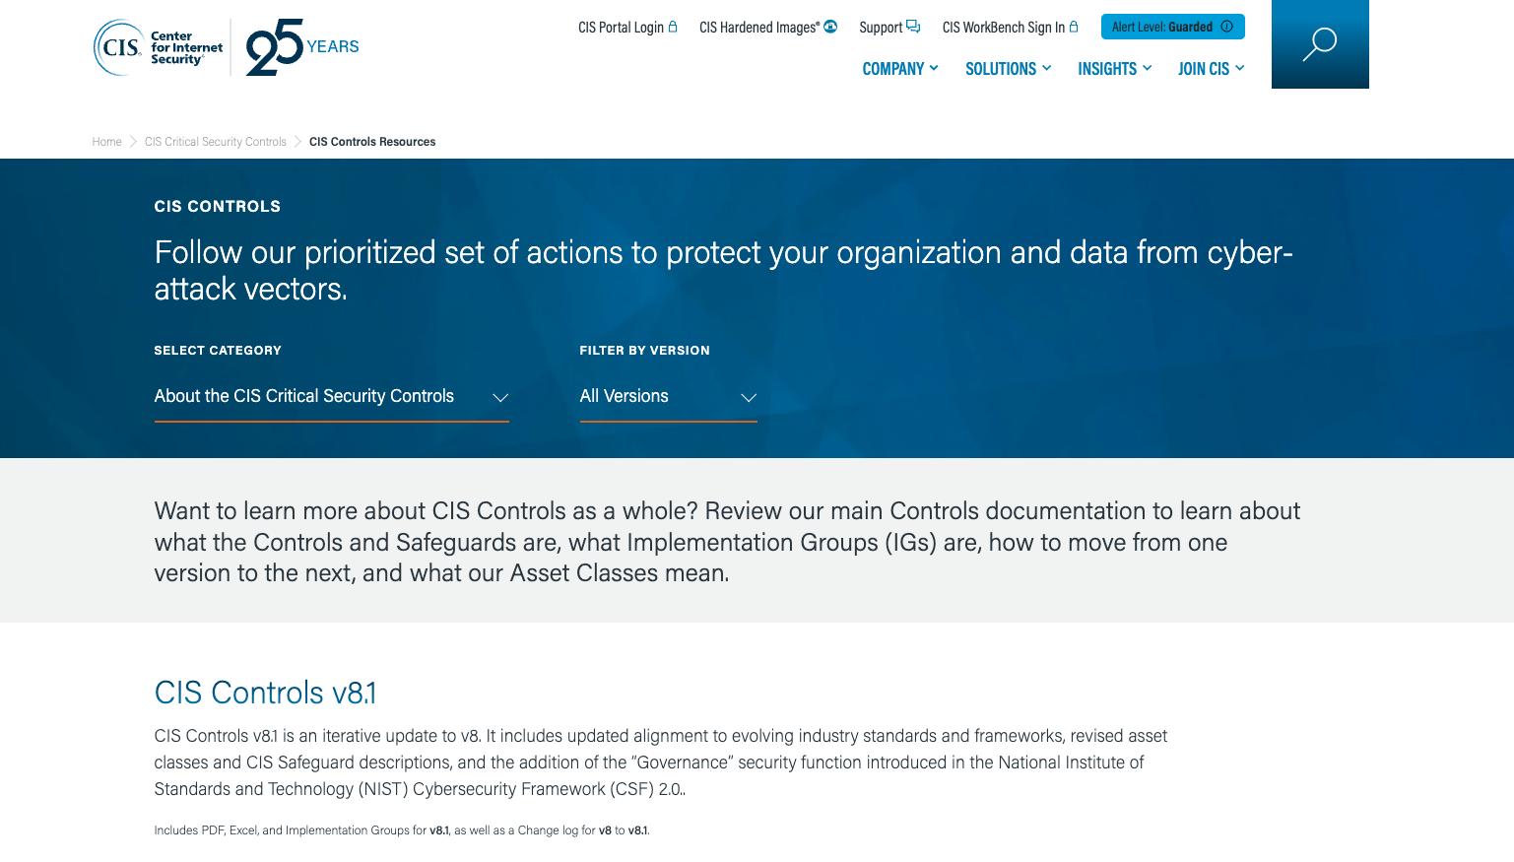Click chevron next to Solutions
This screenshot has width=1514, height=862.
(x=1046, y=68)
